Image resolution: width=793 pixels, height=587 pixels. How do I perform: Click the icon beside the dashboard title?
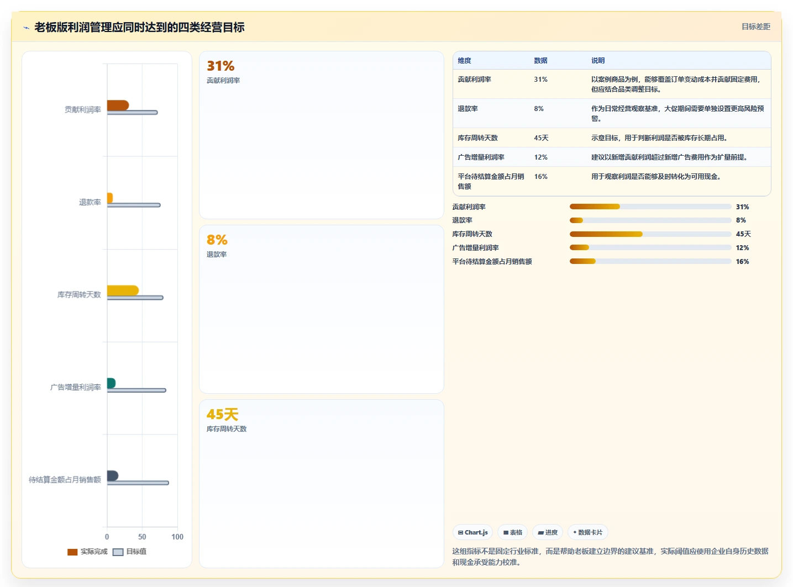coord(26,28)
